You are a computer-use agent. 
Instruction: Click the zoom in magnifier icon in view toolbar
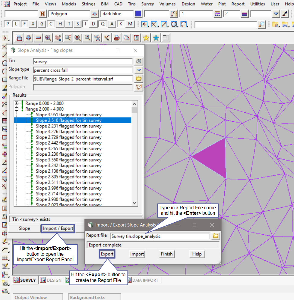pyautogui.click(x=48, y=38)
